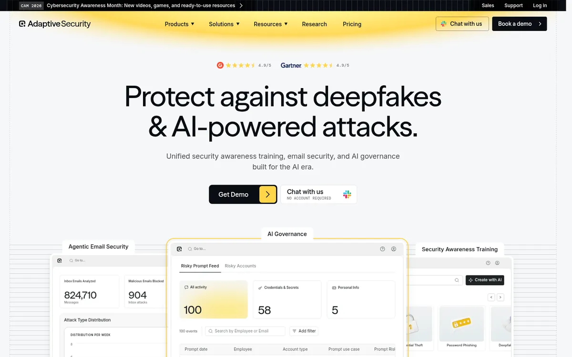Click previous arrow in training carousel
This screenshot has width=572, height=357.
491,297
